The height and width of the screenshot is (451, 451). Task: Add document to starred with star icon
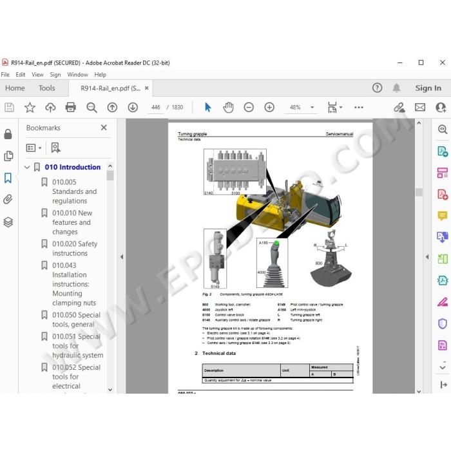(30, 108)
